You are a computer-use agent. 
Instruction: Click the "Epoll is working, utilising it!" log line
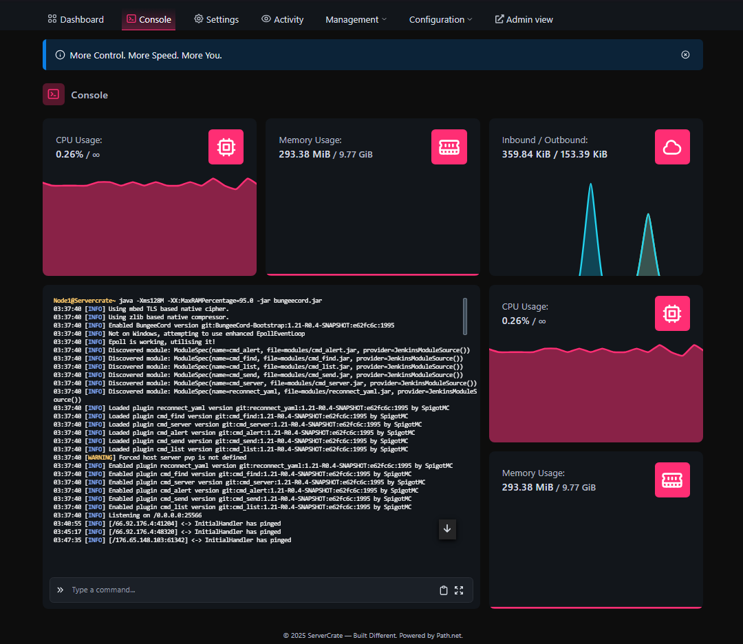[134, 342]
